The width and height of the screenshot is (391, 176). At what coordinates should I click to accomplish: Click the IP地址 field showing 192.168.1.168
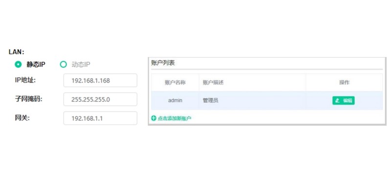click(100, 80)
